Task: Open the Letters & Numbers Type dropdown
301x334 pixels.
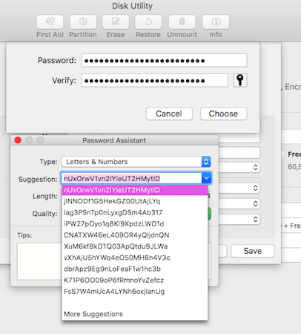Action: tap(136, 162)
